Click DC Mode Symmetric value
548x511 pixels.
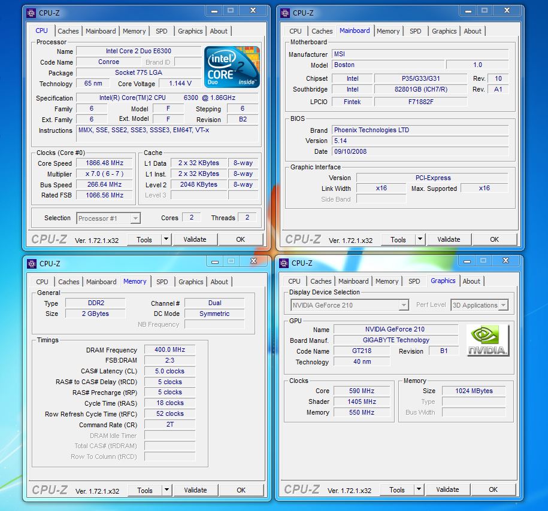[214, 314]
